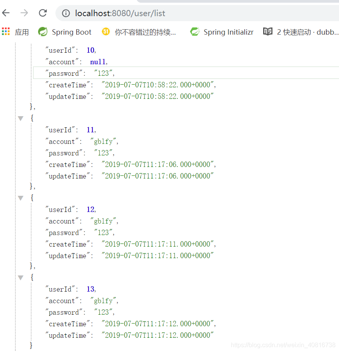Screen dimensions: 339x352
Task: Select password "123" under userId 11
Action: coord(103,153)
